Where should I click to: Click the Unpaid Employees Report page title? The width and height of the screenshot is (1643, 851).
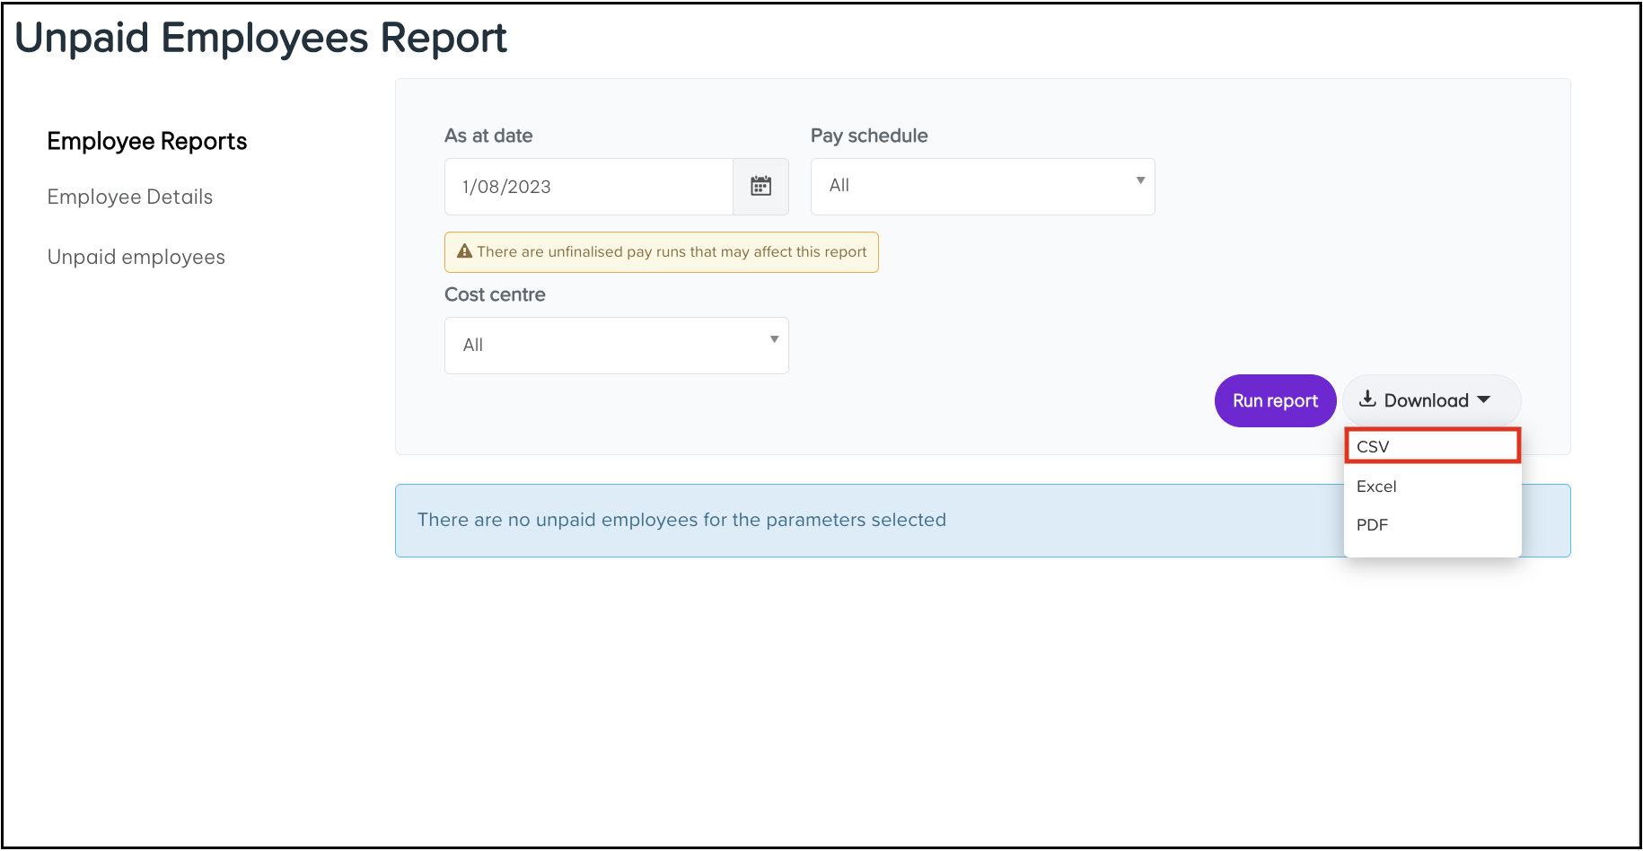[x=261, y=39]
